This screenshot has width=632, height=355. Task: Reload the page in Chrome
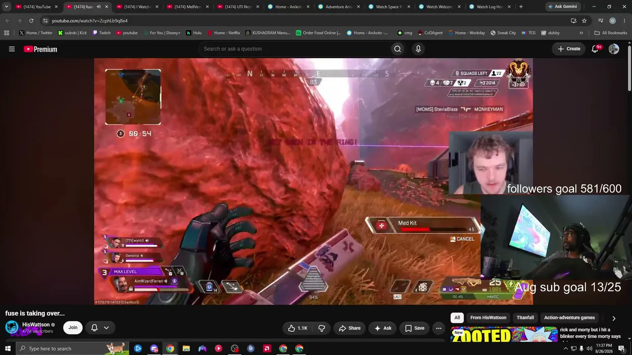coord(31,21)
